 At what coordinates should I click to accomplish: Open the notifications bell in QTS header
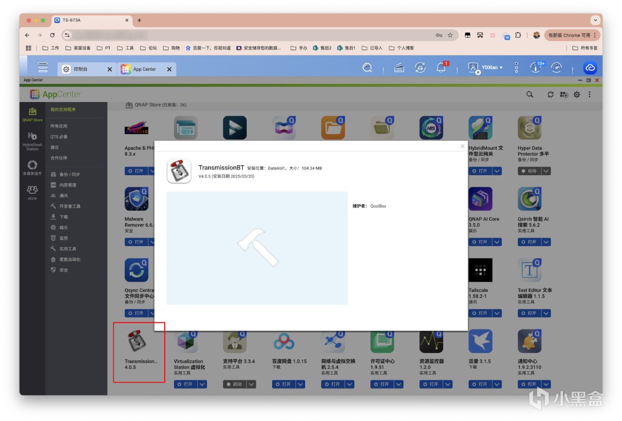[x=441, y=68]
